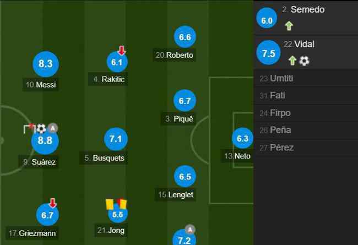
Task: Click Griezmann's red substituted-off arrow
Action: coord(53,203)
